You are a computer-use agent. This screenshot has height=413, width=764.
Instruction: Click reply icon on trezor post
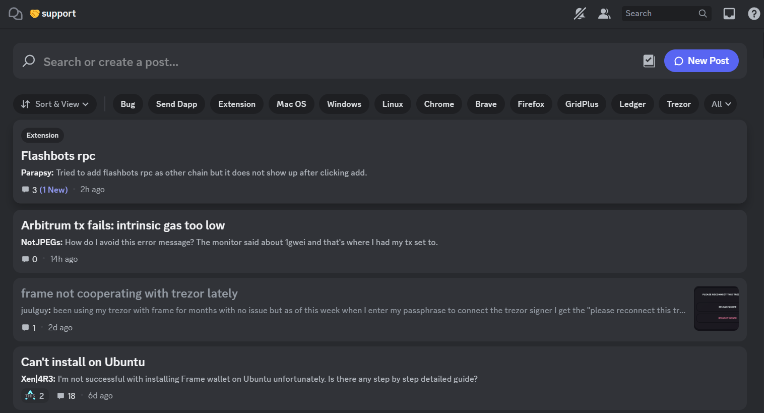click(x=25, y=328)
